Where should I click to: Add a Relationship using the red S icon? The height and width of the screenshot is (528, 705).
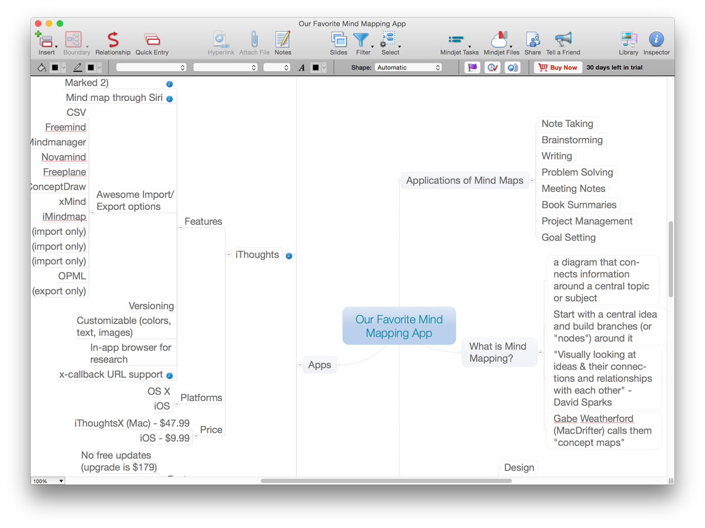[113, 39]
